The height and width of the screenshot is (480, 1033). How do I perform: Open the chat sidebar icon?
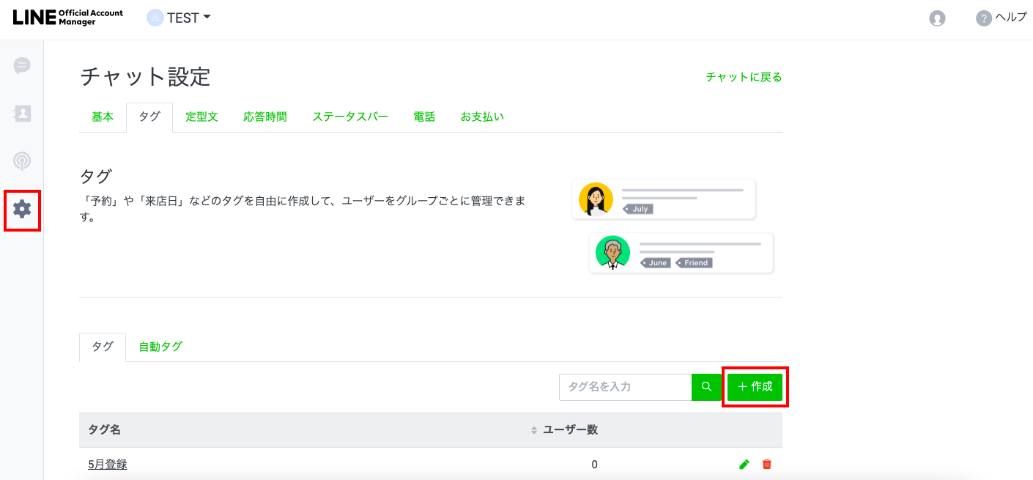(x=22, y=65)
